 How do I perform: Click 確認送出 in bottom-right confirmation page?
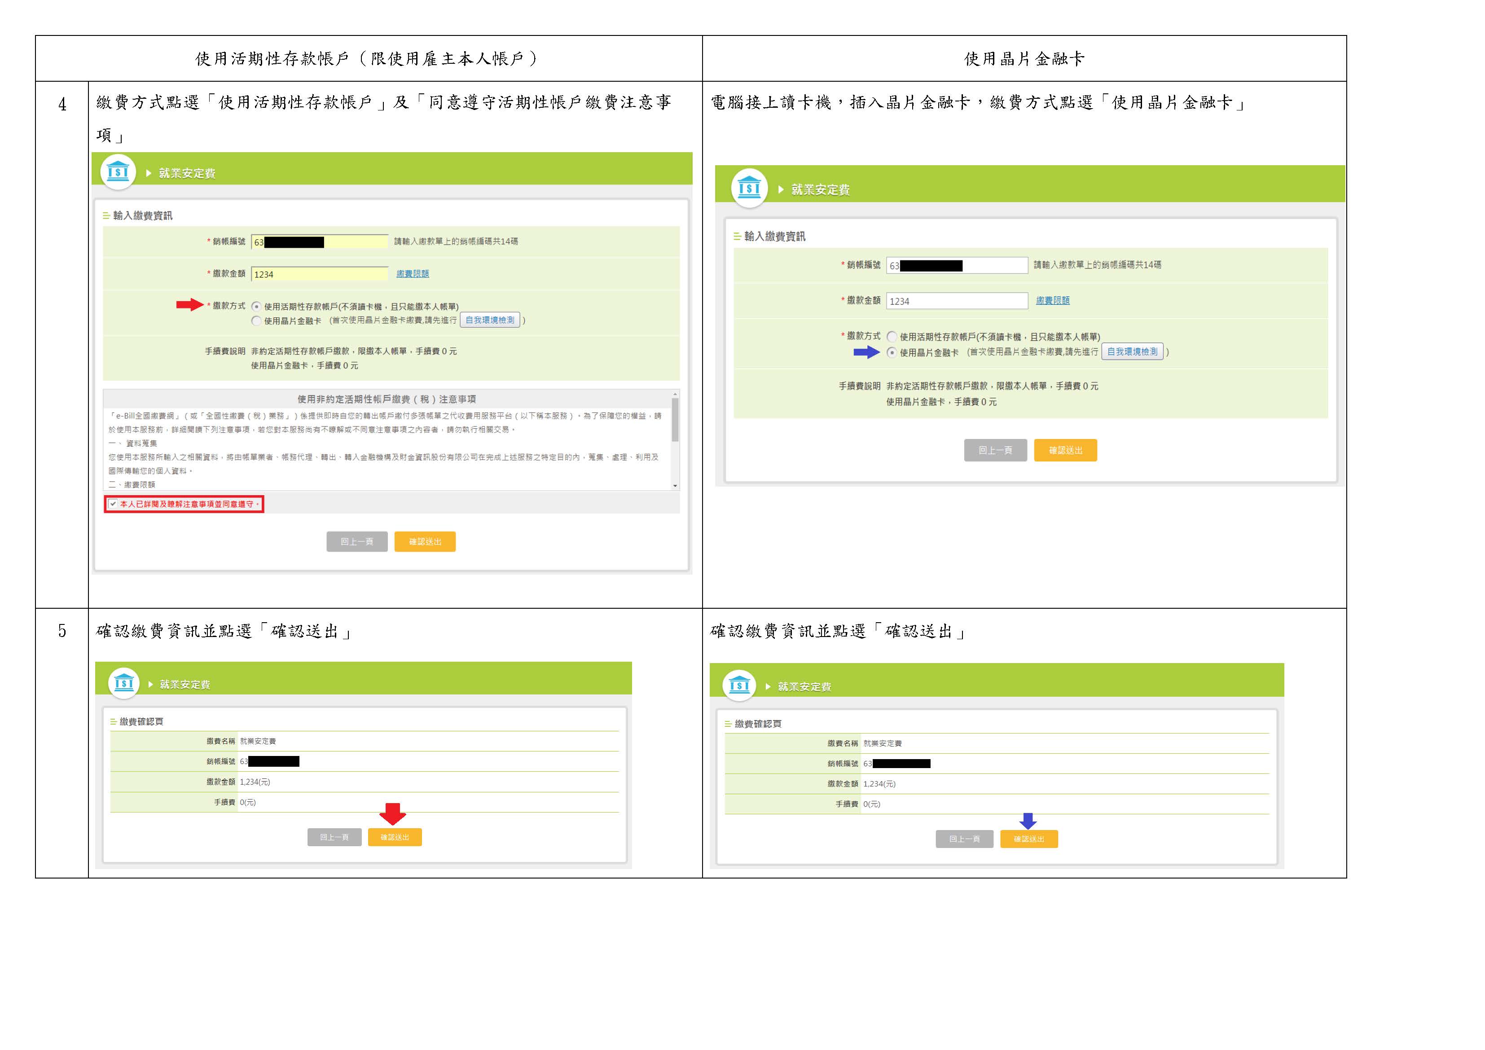pos(1029,839)
